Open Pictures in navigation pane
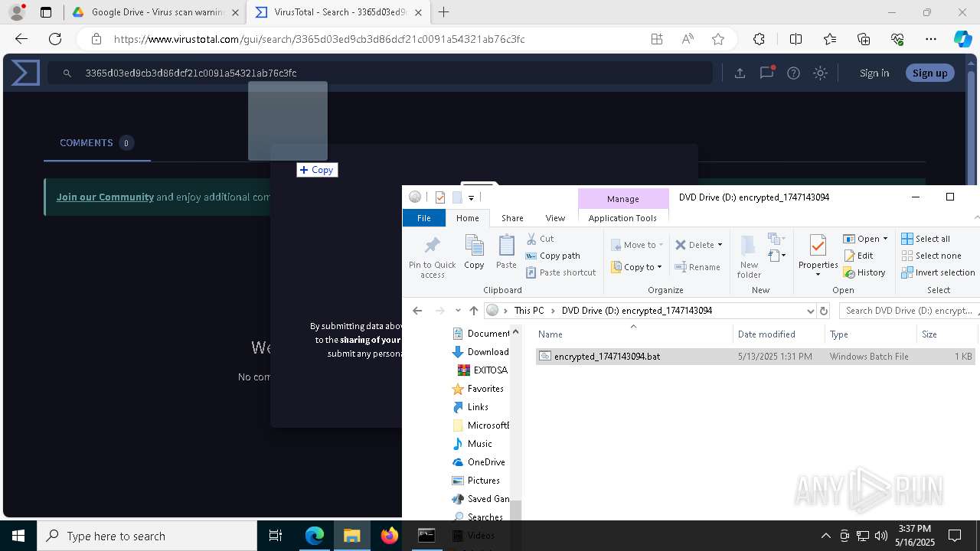This screenshot has width=980, height=551. pyautogui.click(x=475, y=481)
